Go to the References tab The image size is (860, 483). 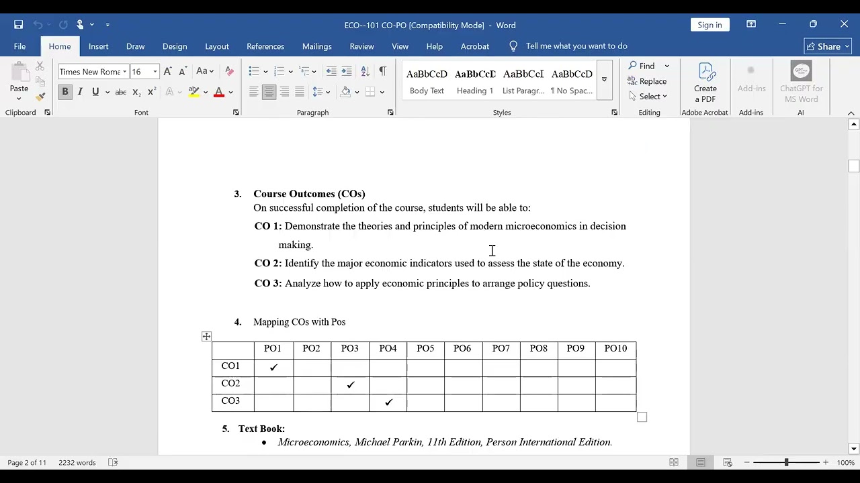[x=265, y=46]
